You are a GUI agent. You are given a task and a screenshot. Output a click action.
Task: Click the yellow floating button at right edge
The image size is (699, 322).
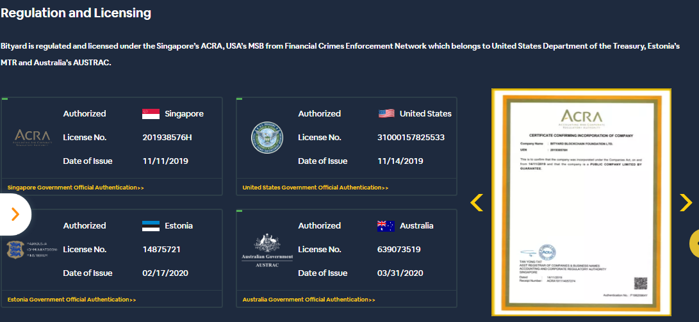tap(694, 243)
